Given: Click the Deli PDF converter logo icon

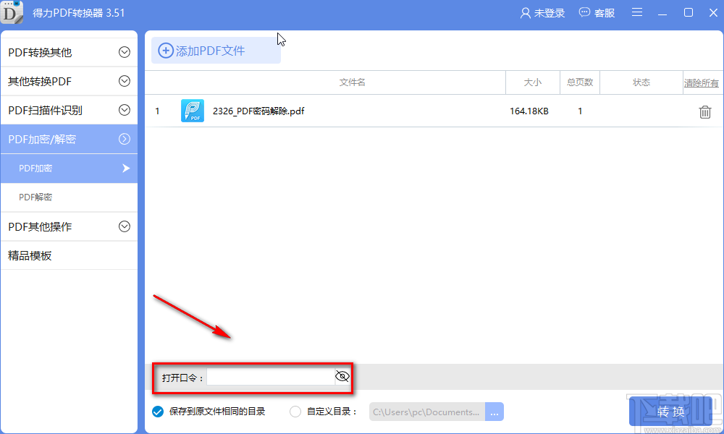Looking at the screenshot, I should 12,12.
